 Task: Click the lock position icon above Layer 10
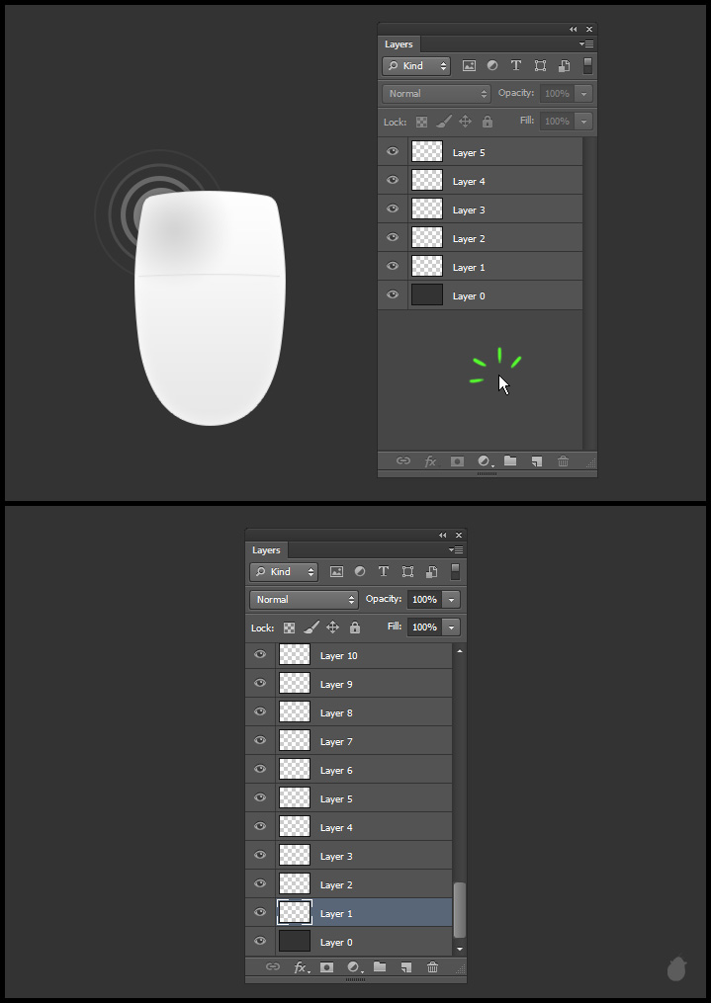(x=333, y=627)
